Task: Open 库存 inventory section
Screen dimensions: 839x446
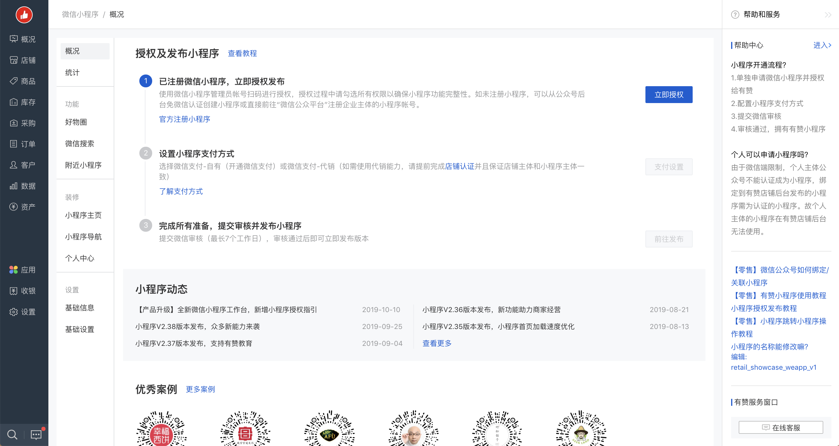Action: point(23,102)
